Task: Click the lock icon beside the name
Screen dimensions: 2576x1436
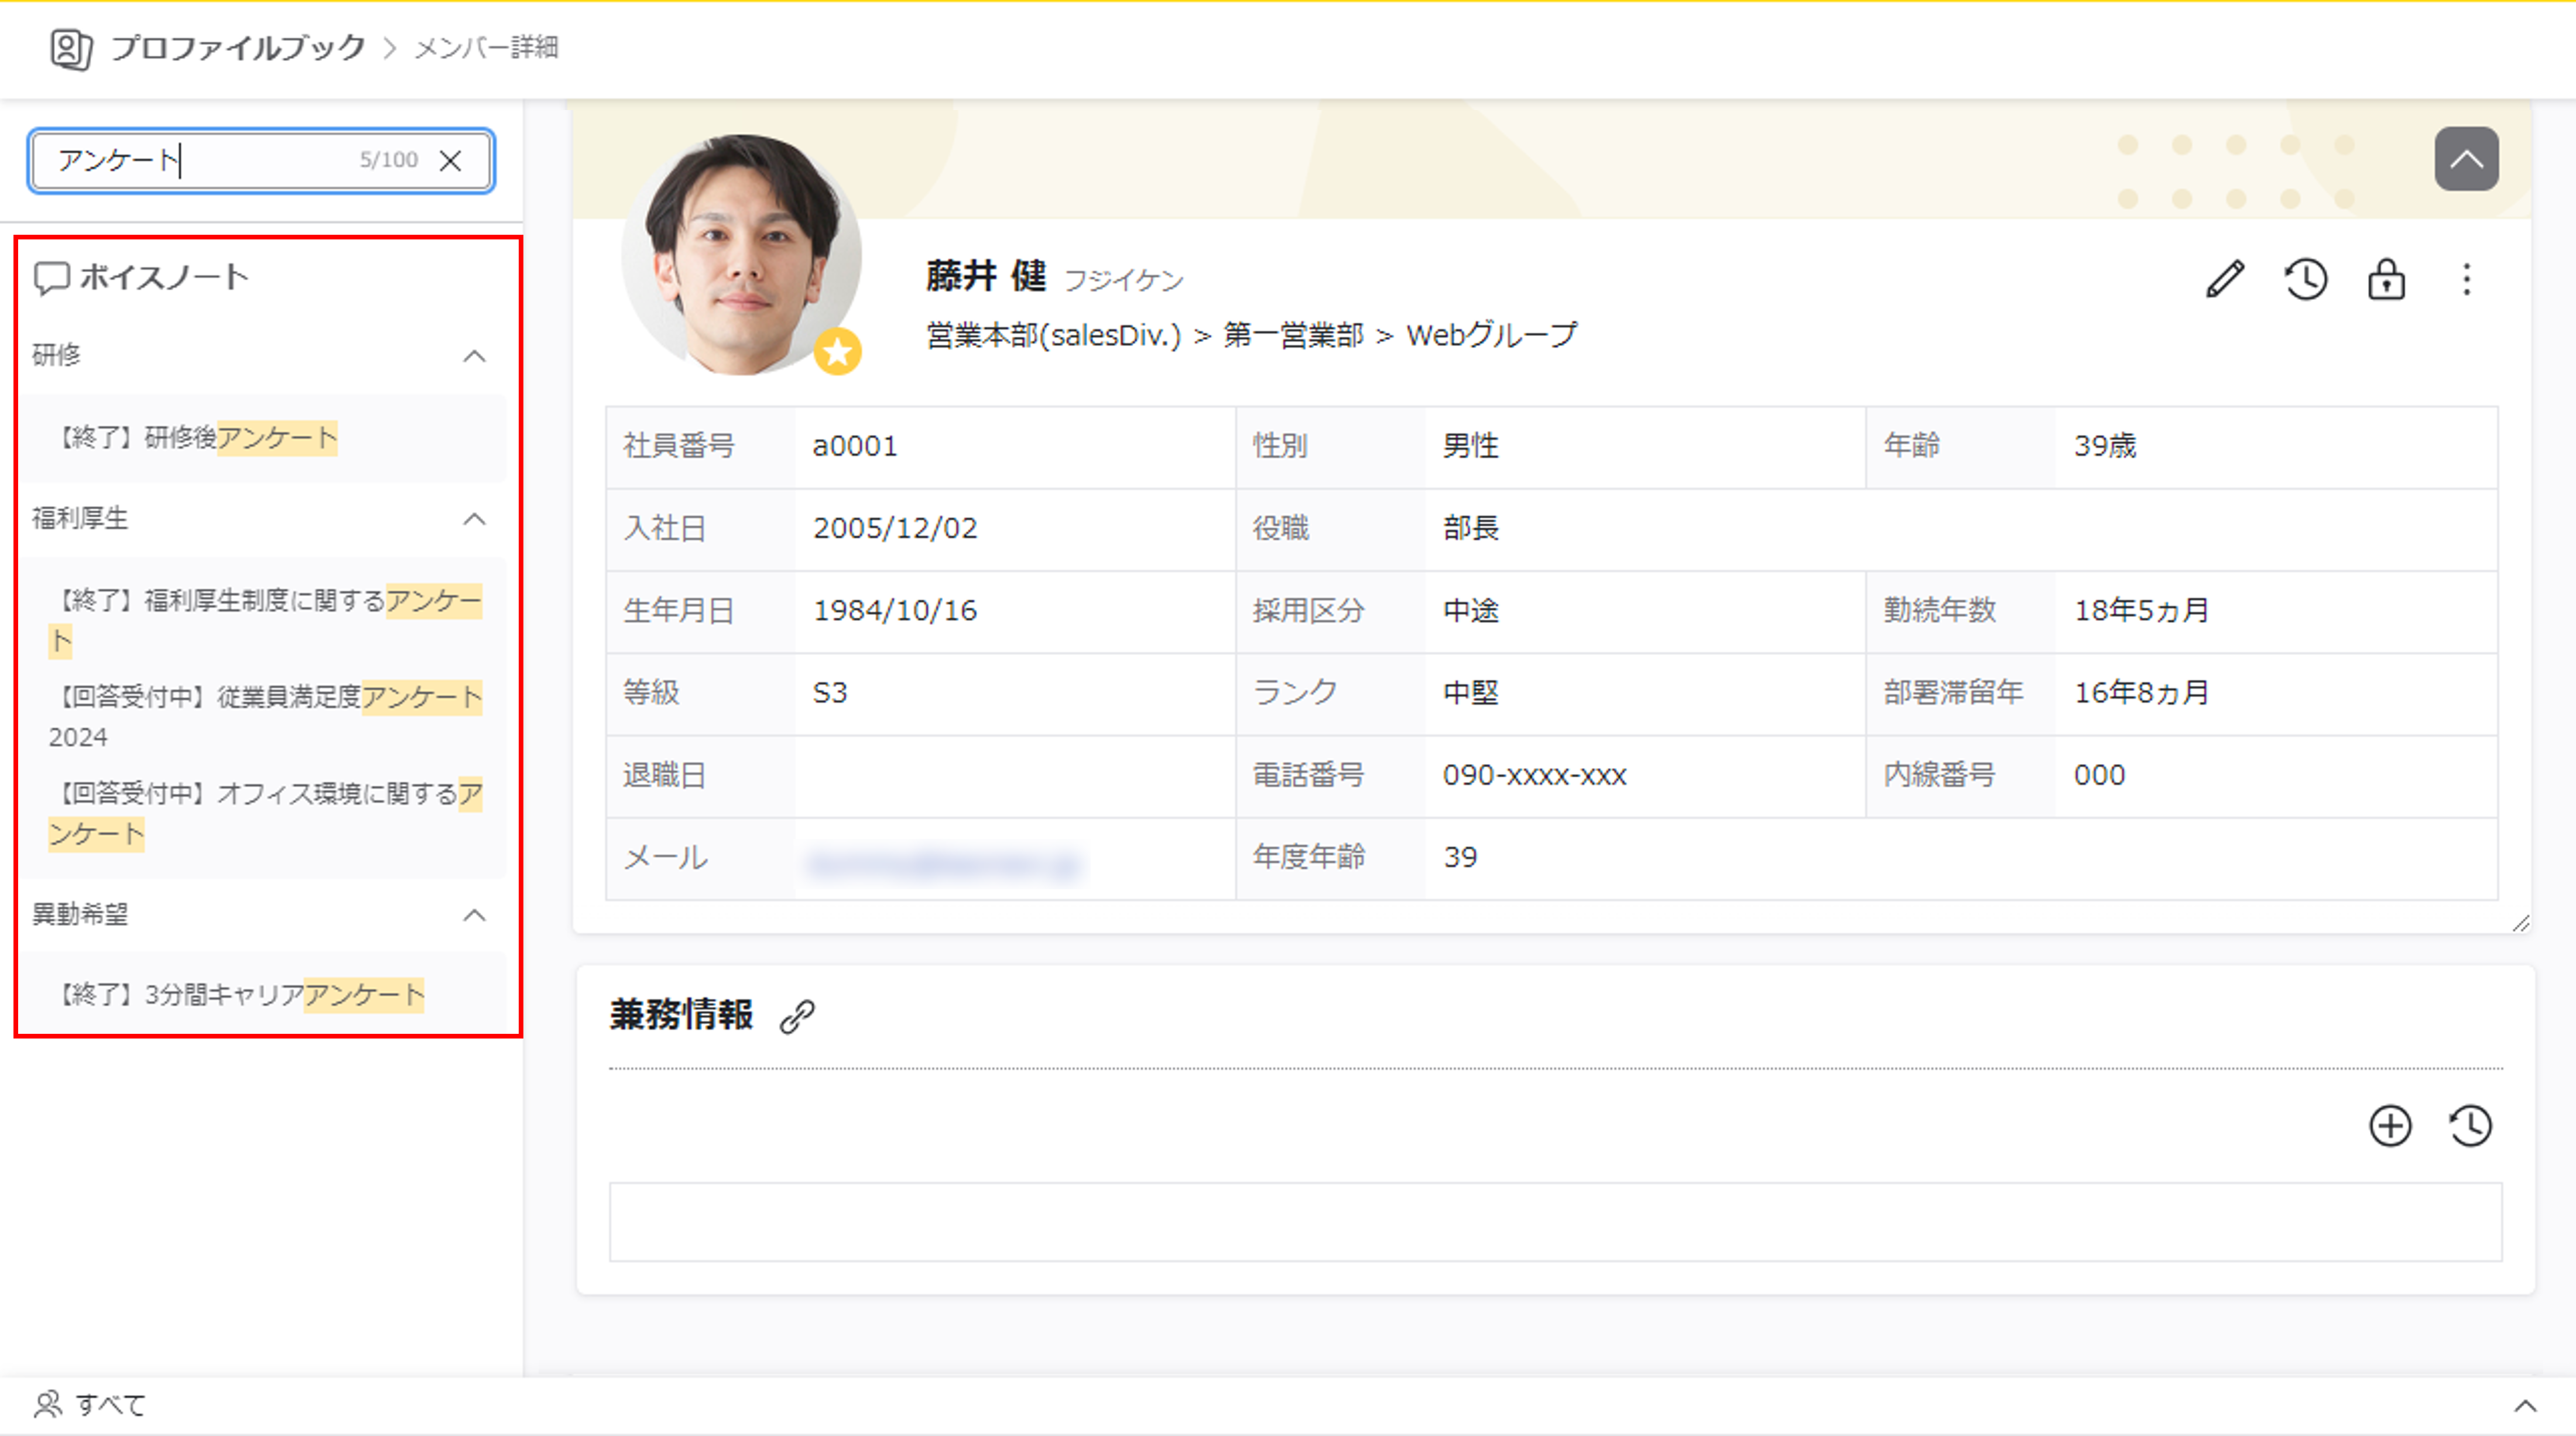Action: tap(2386, 279)
